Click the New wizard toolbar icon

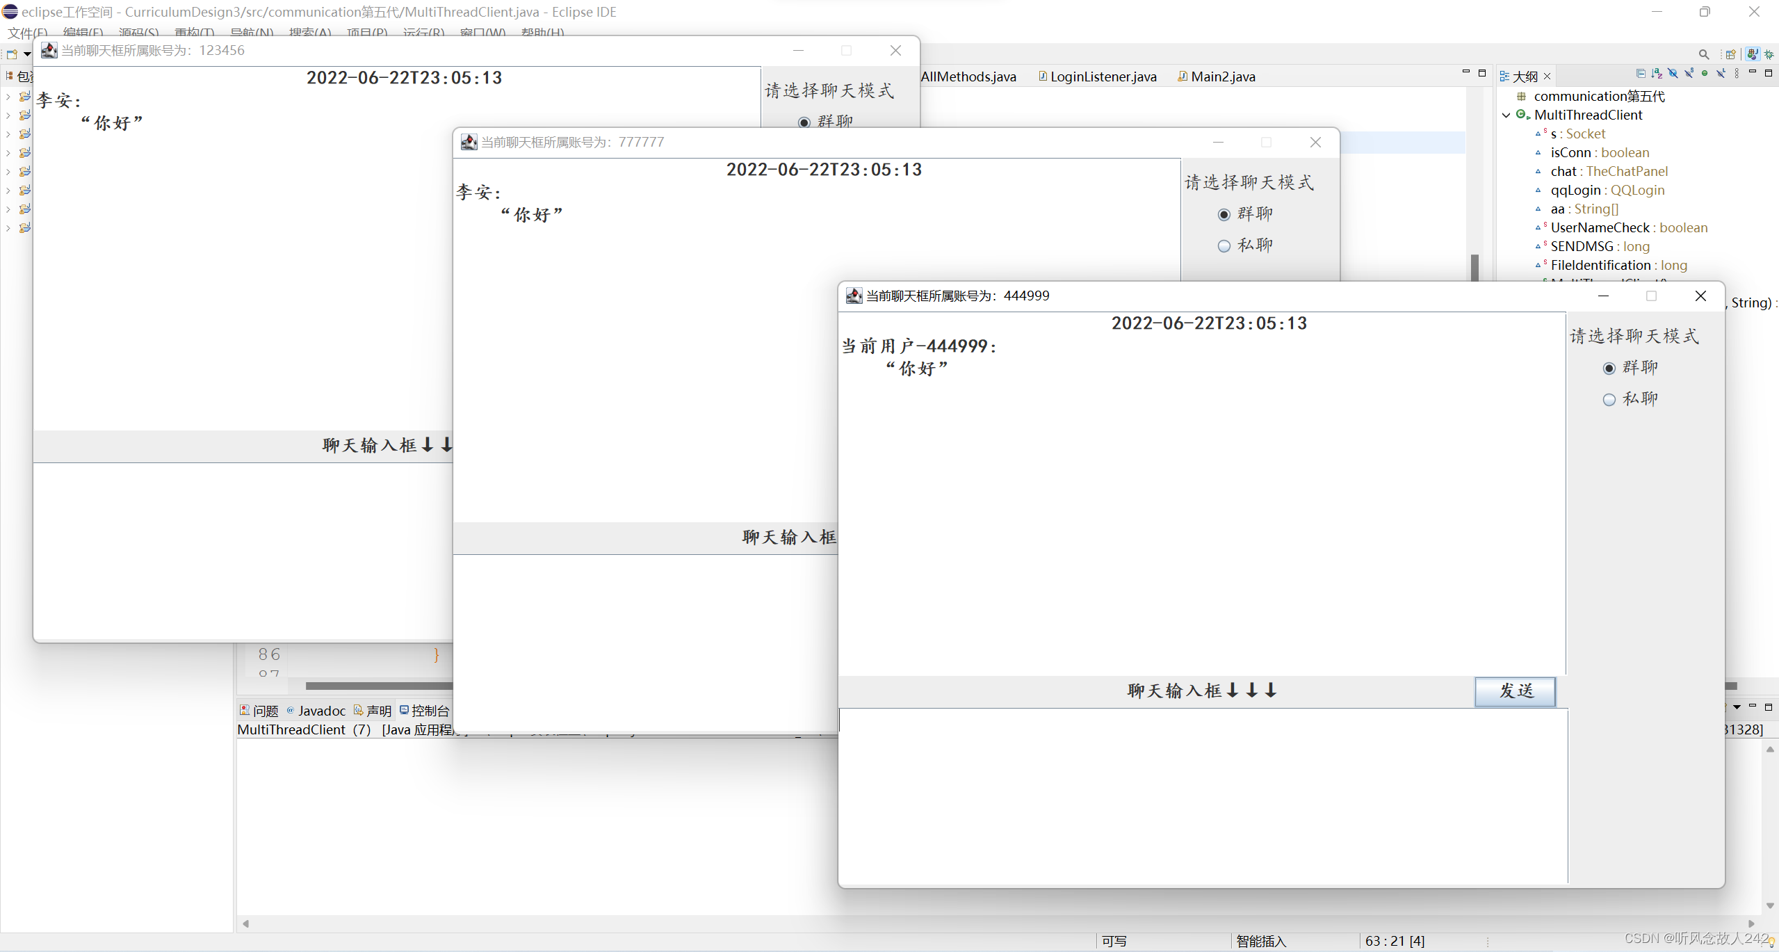coord(12,54)
